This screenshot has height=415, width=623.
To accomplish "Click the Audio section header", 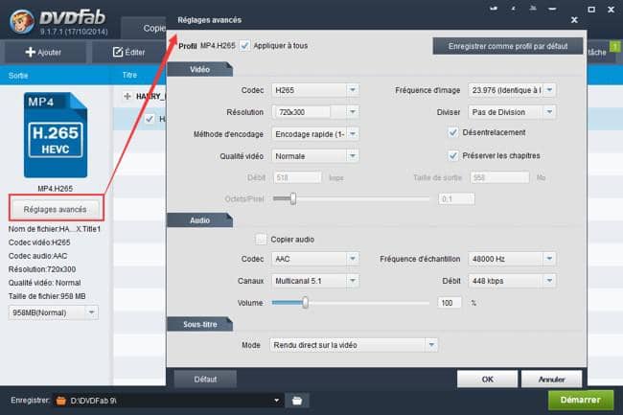I will point(200,220).
